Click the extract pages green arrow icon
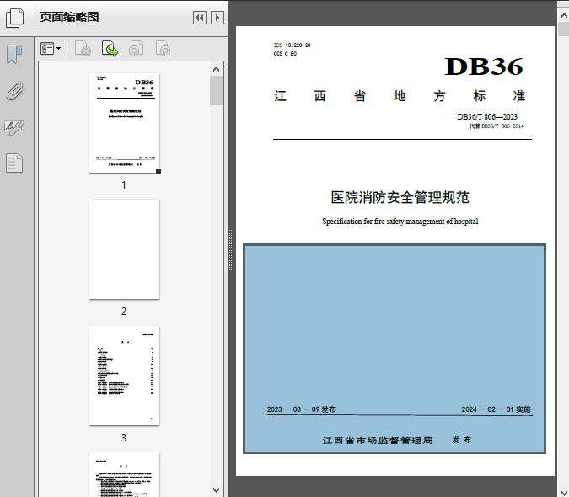This screenshot has height=497, width=569. [x=110, y=48]
